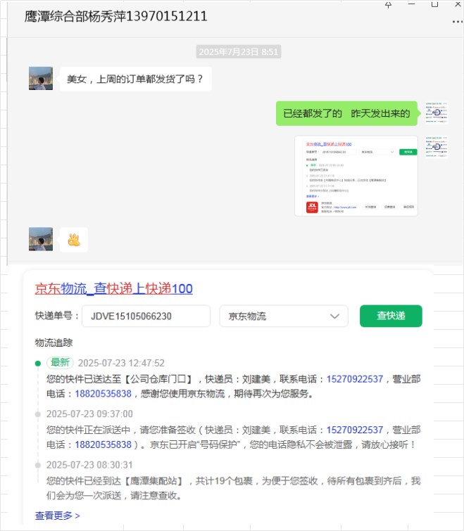Click gray timeline marker for 09:37:00
Viewport: 464px width, 531px height.
38,414
